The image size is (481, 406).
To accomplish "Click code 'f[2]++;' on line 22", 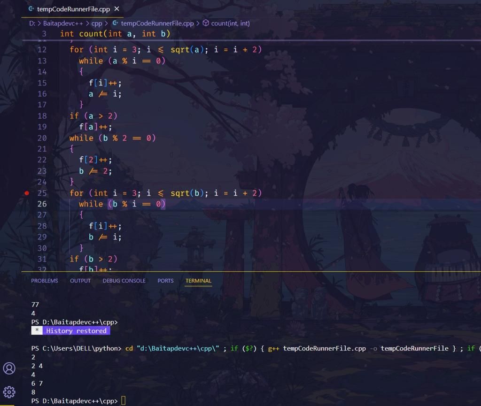I will pyautogui.click(x=95, y=160).
